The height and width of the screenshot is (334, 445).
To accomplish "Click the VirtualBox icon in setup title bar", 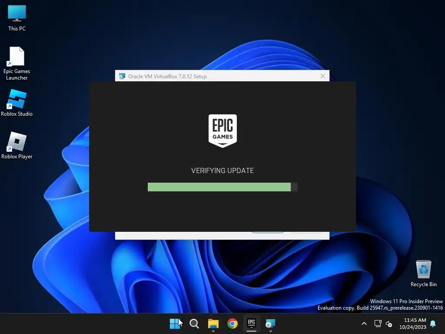I will (x=122, y=76).
